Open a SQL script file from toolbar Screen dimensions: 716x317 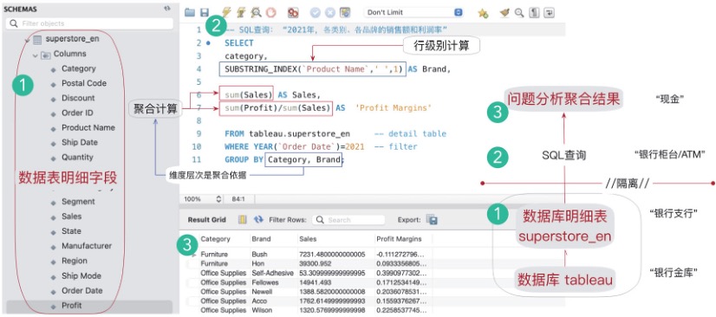190,13
